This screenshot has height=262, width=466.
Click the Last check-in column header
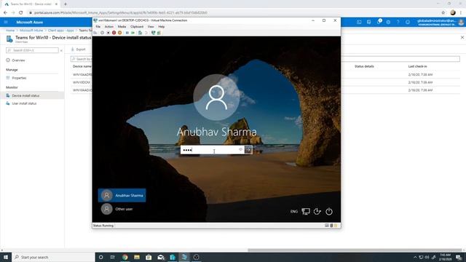pyautogui.click(x=417, y=66)
